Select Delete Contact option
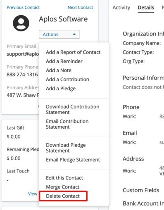Screen dimensions: 164x210 [63, 196]
